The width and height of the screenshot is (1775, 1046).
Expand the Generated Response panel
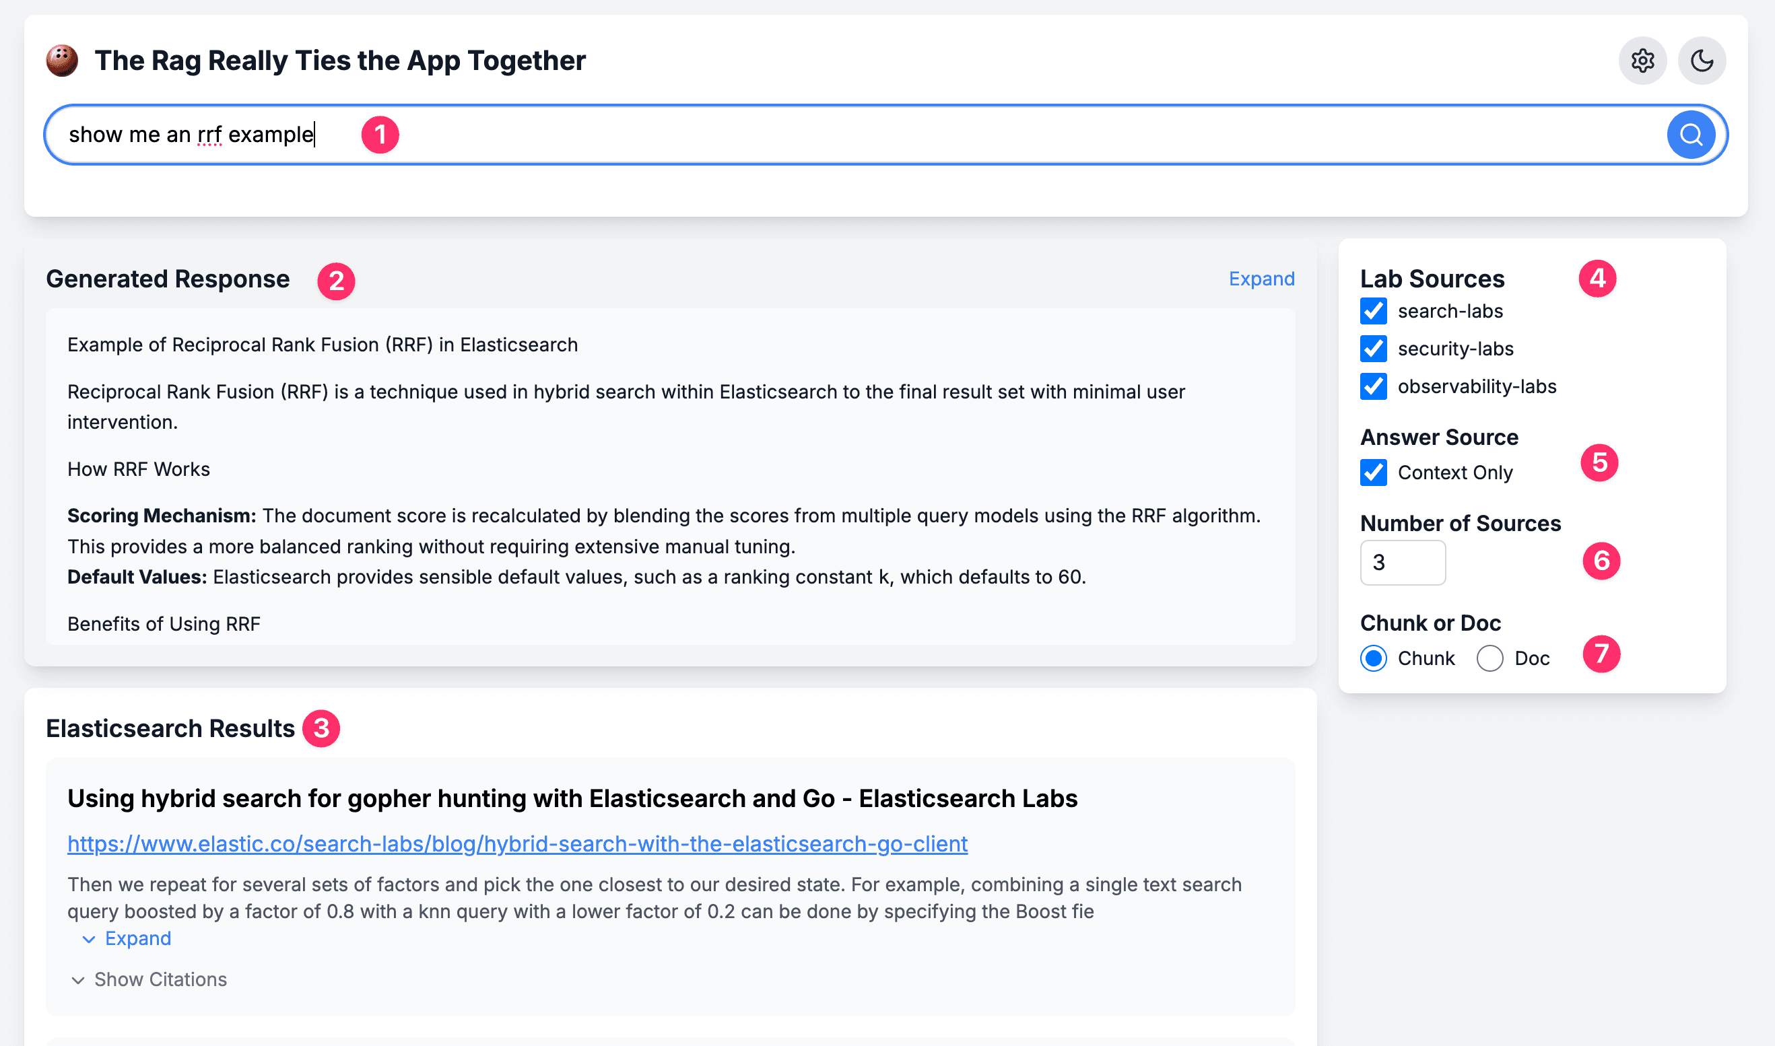1261,279
